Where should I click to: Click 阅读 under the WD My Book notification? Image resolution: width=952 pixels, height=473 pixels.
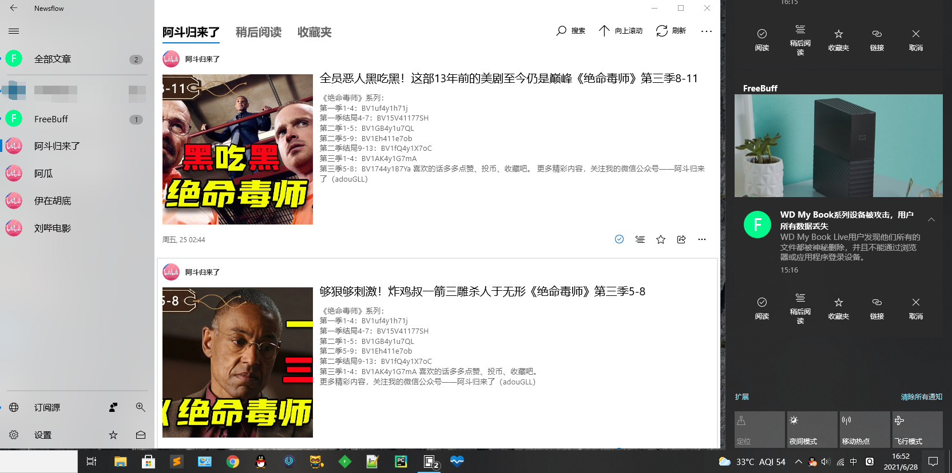click(762, 308)
